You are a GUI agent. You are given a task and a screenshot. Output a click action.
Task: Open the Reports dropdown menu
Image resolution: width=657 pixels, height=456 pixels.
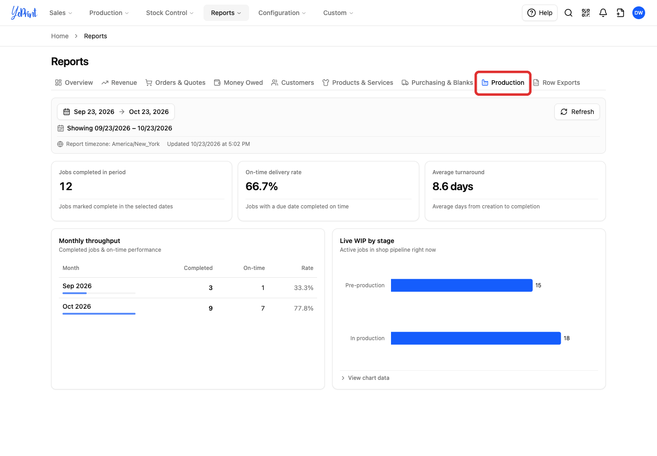click(226, 13)
